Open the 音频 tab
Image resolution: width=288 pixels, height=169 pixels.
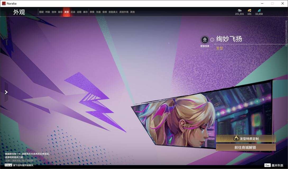pos(105,12)
